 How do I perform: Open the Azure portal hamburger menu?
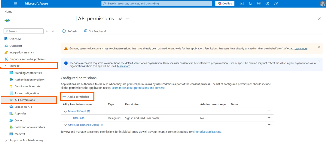[x=16, y=4]
